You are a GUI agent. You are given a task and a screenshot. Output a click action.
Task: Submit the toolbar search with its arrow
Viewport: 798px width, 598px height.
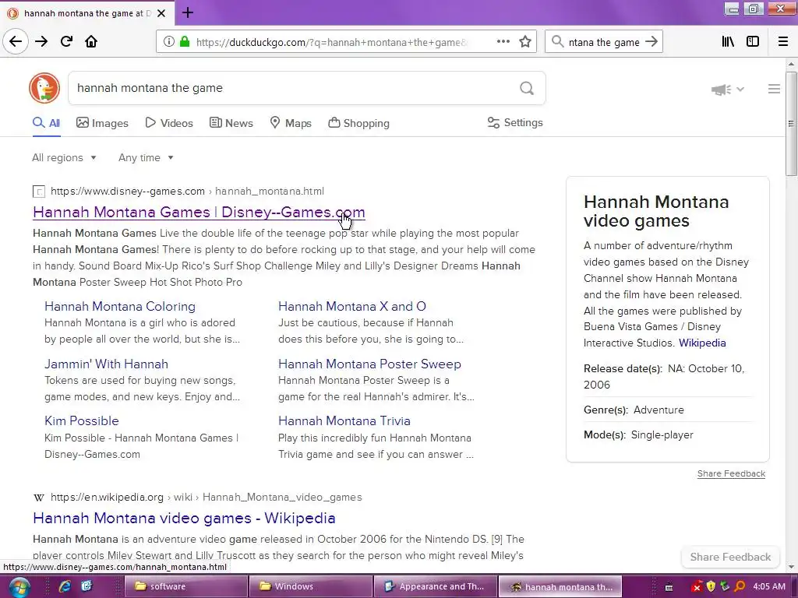click(651, 42)
